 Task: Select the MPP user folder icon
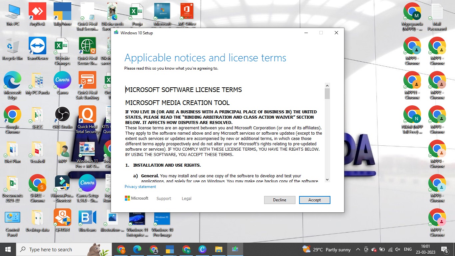pos(62,152)
